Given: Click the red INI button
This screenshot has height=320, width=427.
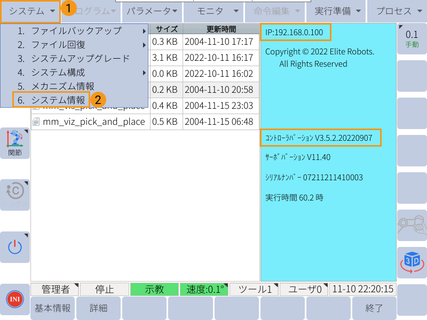Looking at the screenshot, I should [15, 299].
